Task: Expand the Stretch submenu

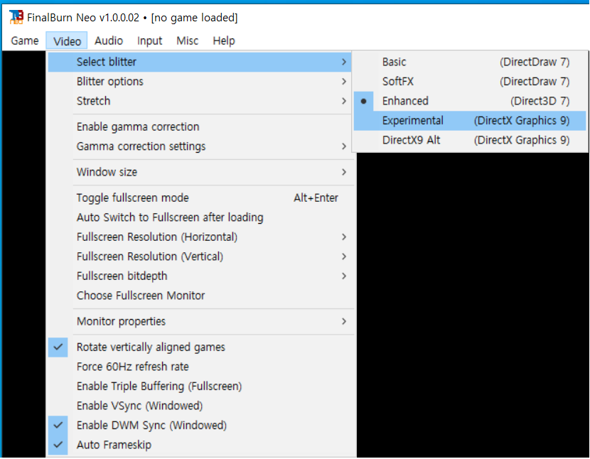Action: pyautogui.click(x=200, y=101)
